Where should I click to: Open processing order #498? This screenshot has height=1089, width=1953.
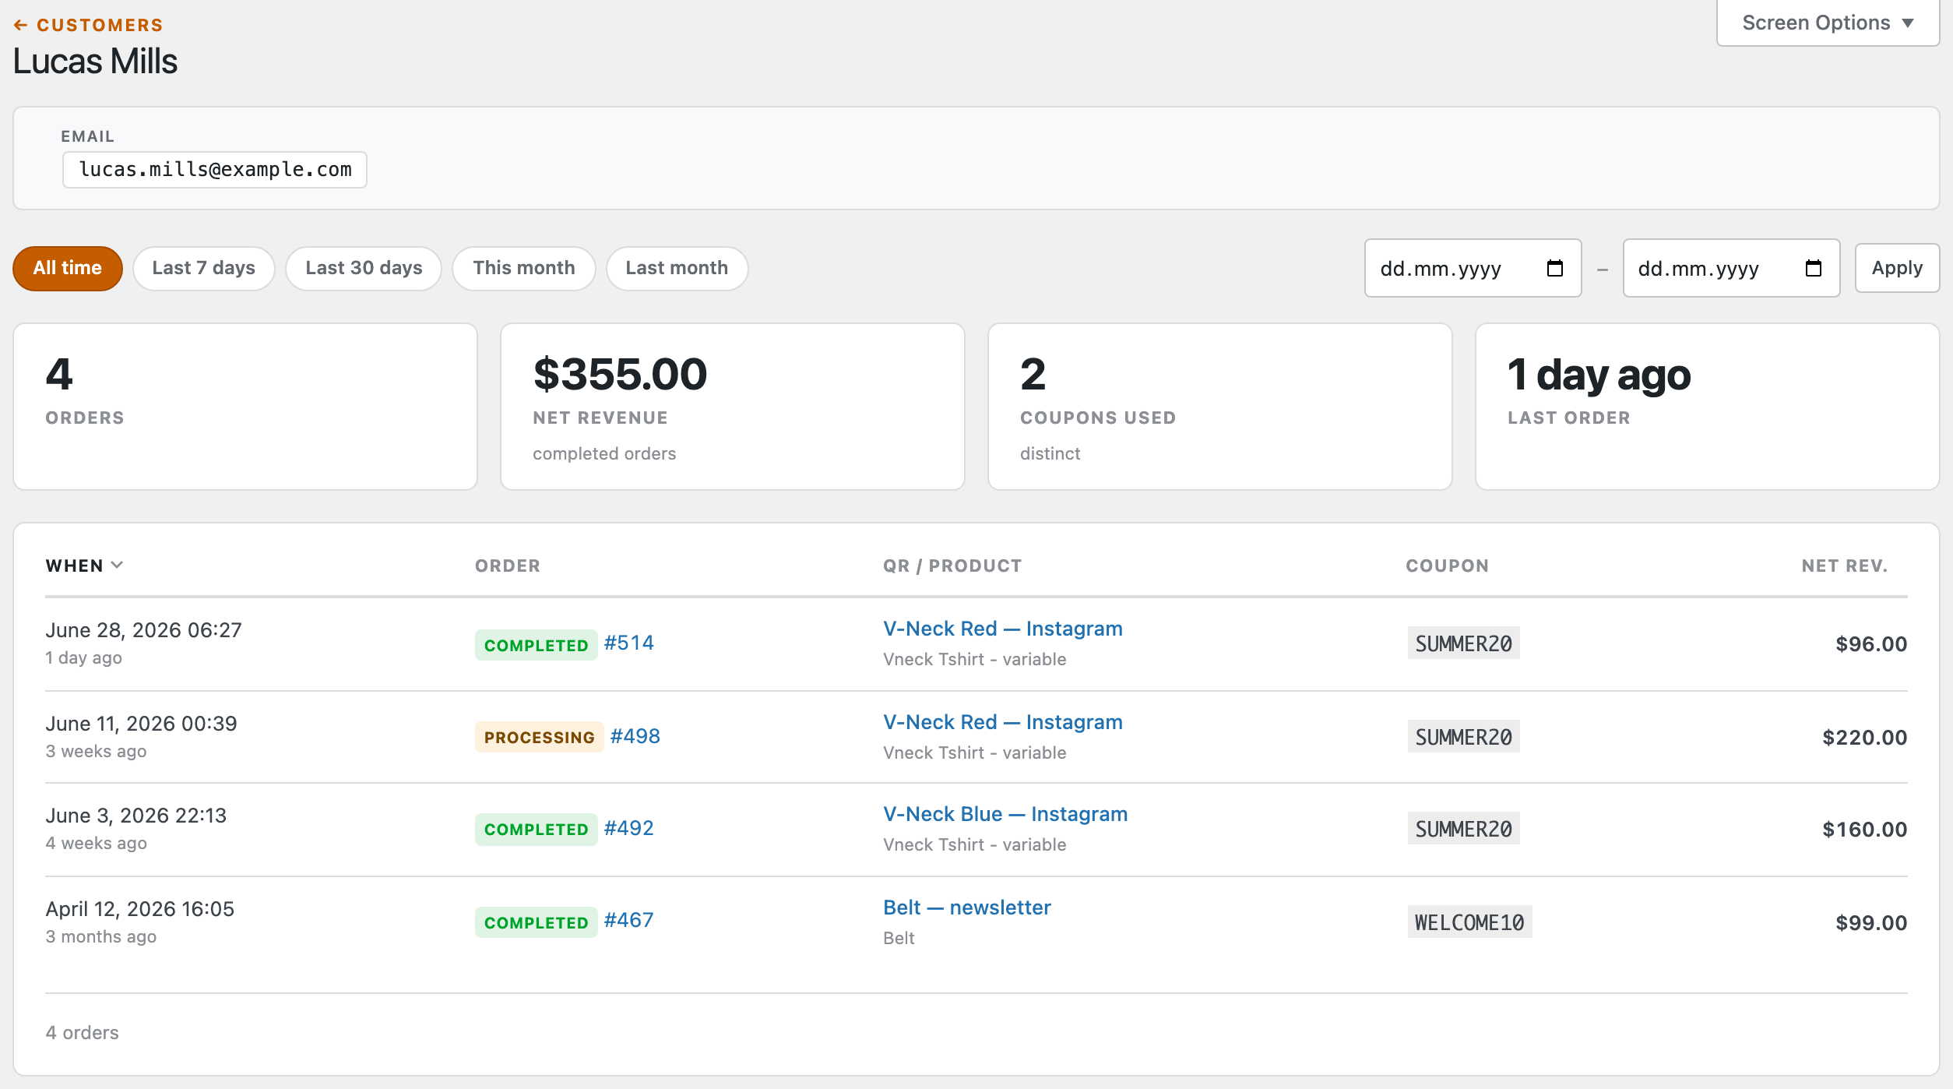(635, 736)
